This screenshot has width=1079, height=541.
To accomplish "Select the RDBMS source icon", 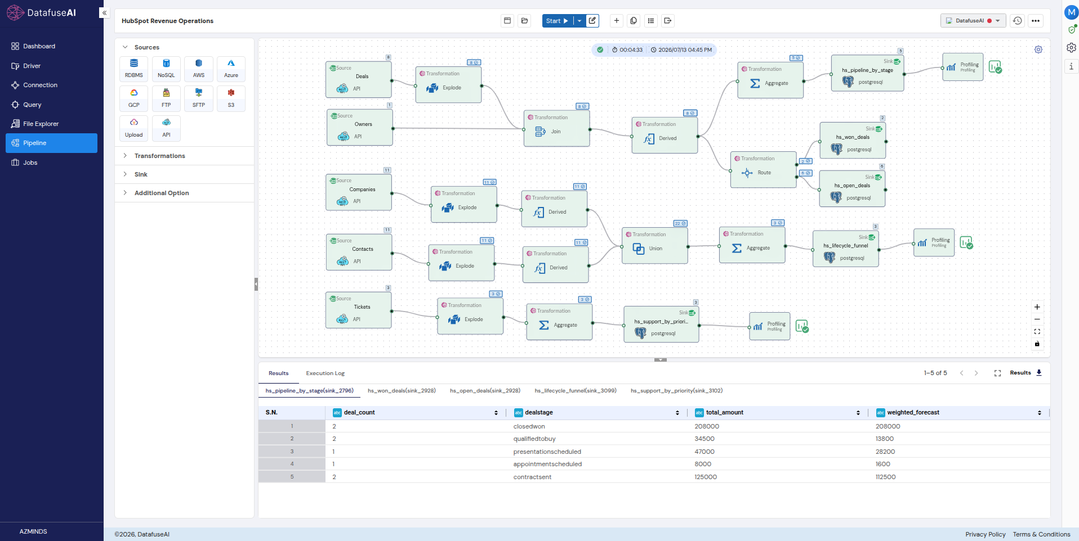I will click(x=133, y=68).
